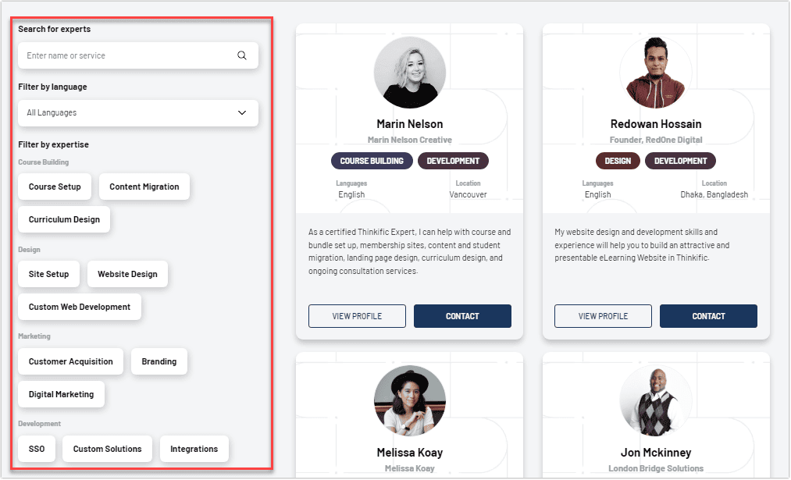Click Redowan Hossain's Design tag
Viewport: 791px width, 480px height.
click(618, 161)
